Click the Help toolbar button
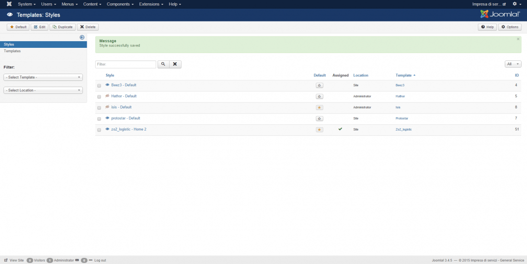This screenshot has height=264, width=527. coord(487,27)
